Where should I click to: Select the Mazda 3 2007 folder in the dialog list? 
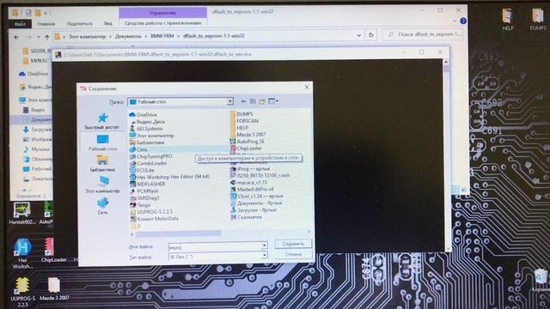[248, 135]
